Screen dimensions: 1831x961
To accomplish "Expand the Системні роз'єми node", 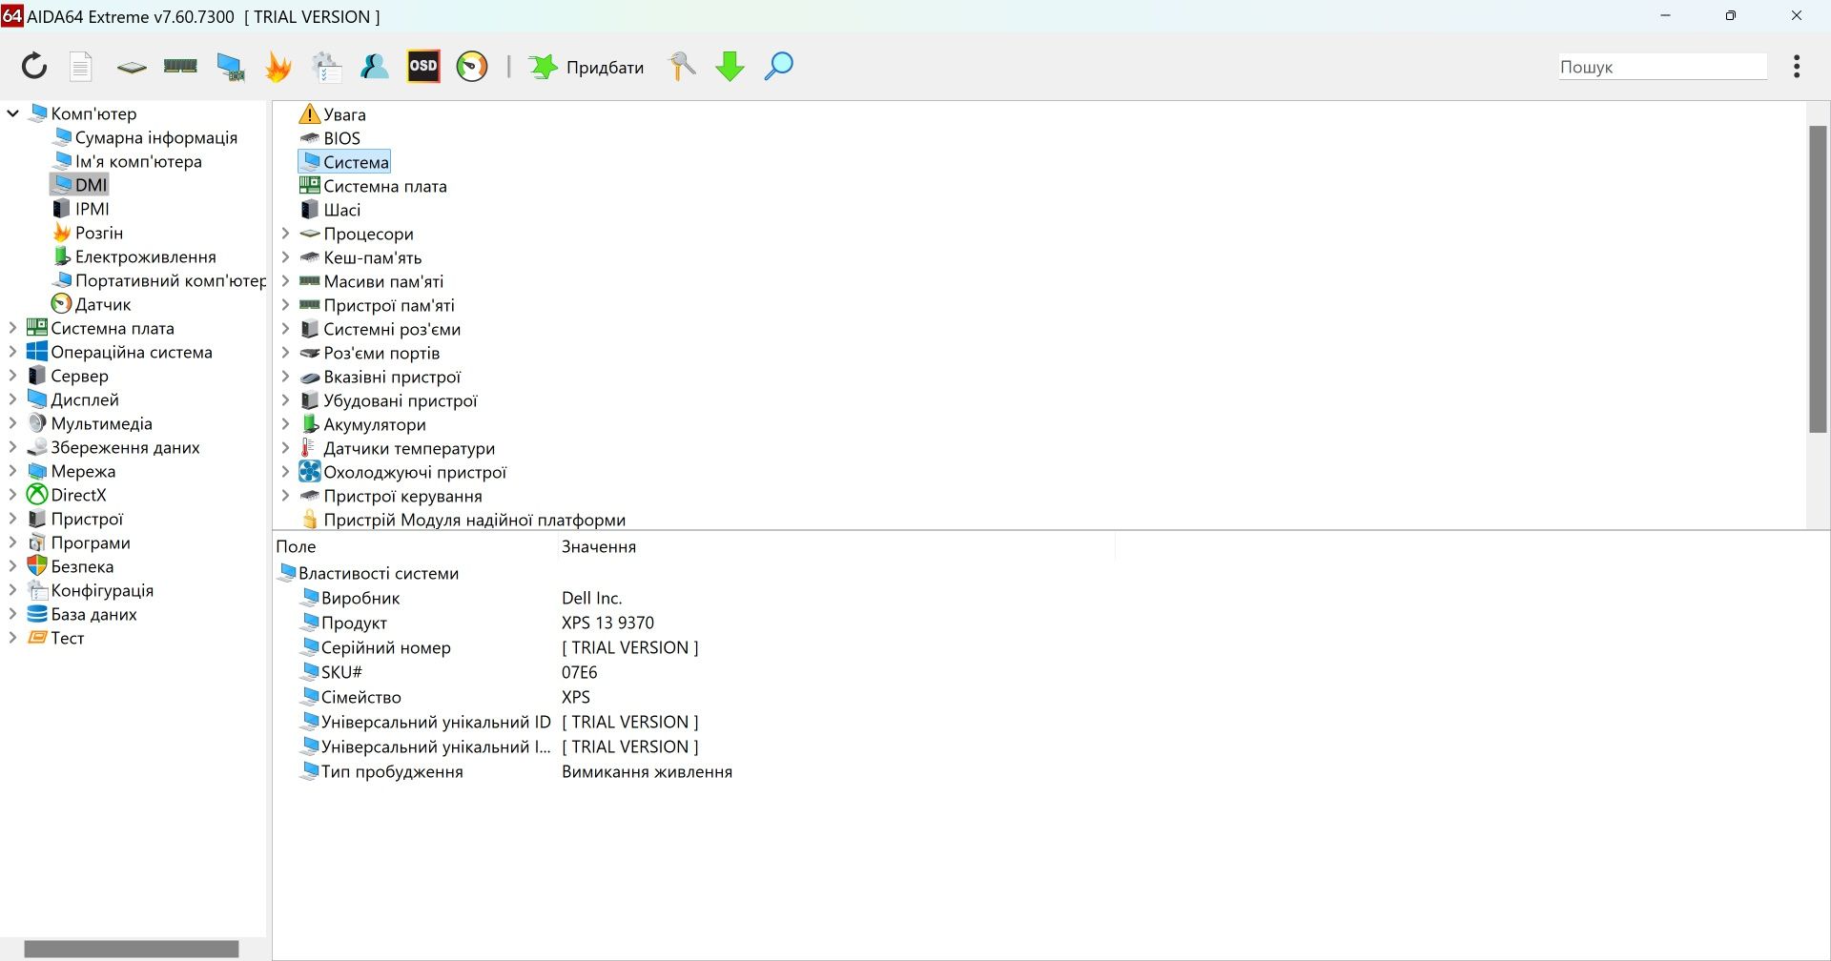I will click(x=285, y=329).
